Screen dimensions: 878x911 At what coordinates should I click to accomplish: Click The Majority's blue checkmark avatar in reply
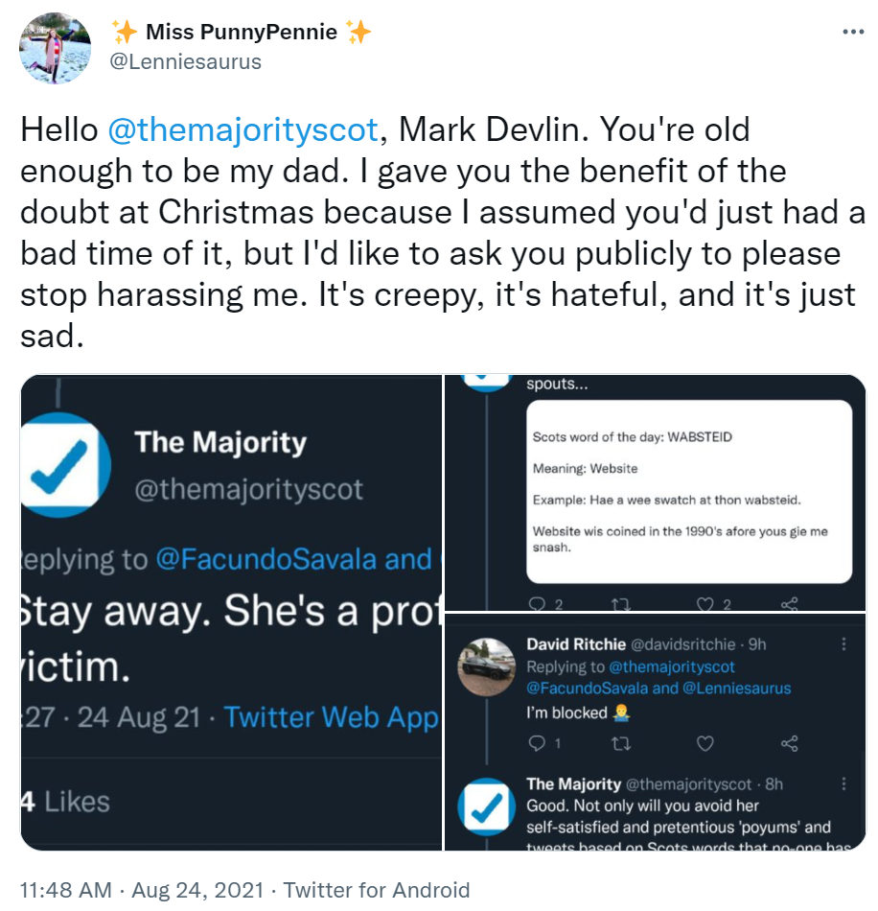tap(487, 806)
